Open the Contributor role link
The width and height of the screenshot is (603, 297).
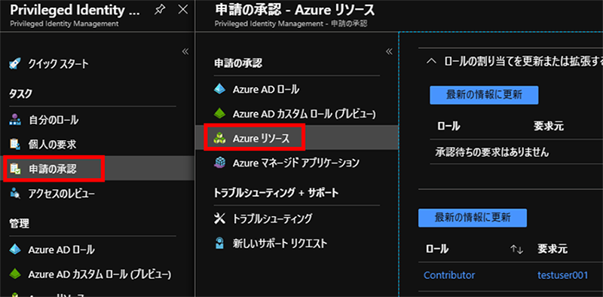click(449, 275)
